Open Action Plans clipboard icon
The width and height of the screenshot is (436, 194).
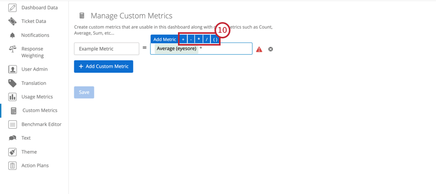tap(12, 166)
